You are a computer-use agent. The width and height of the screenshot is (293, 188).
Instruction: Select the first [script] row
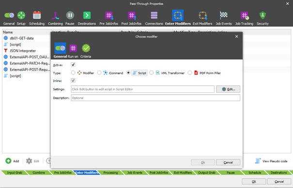click(26, 44)
